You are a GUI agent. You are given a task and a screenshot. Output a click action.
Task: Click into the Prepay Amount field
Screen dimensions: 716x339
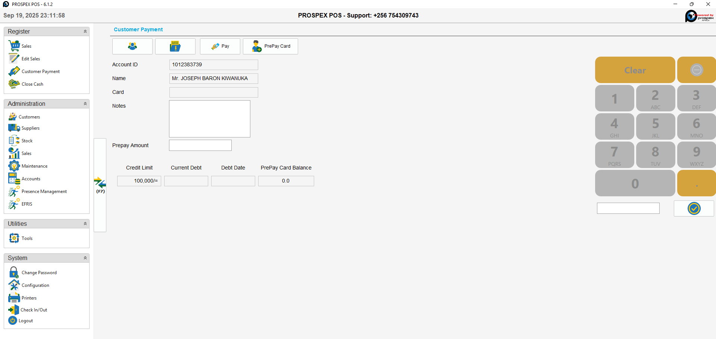tap(200, 145)
